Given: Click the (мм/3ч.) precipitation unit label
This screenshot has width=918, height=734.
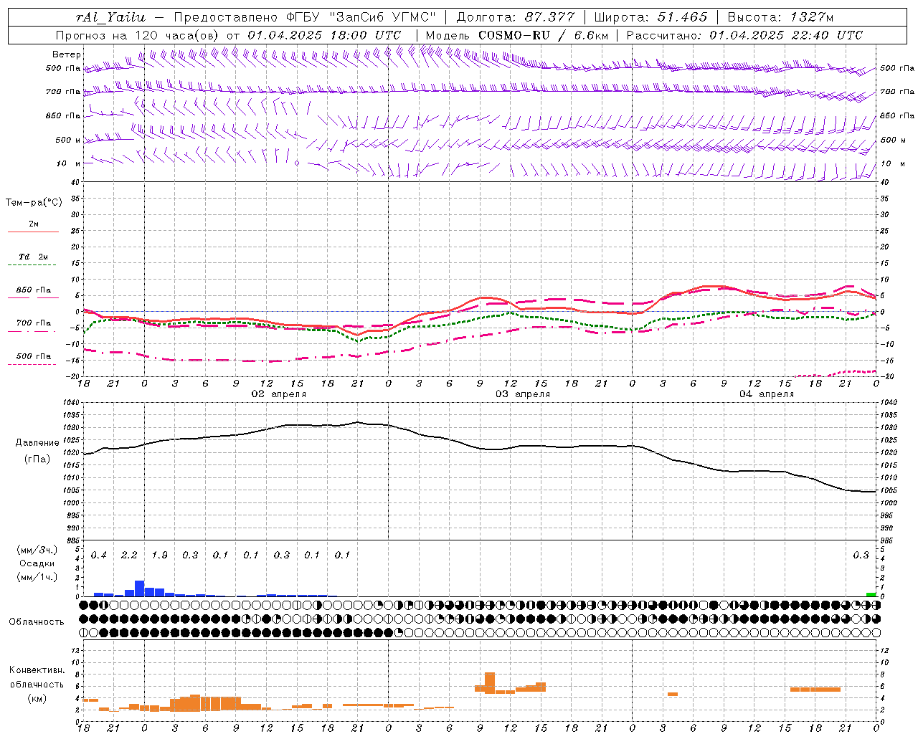Looking at the screenshot, I should [x=37, y=550].
